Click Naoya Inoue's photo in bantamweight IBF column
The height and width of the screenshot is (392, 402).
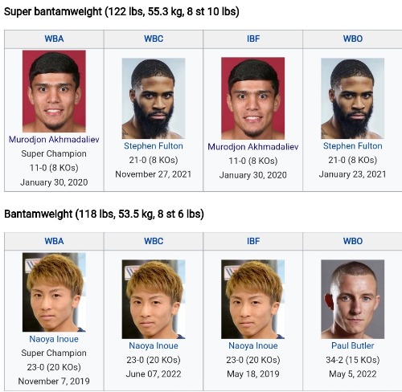click(x=253, y=299)
